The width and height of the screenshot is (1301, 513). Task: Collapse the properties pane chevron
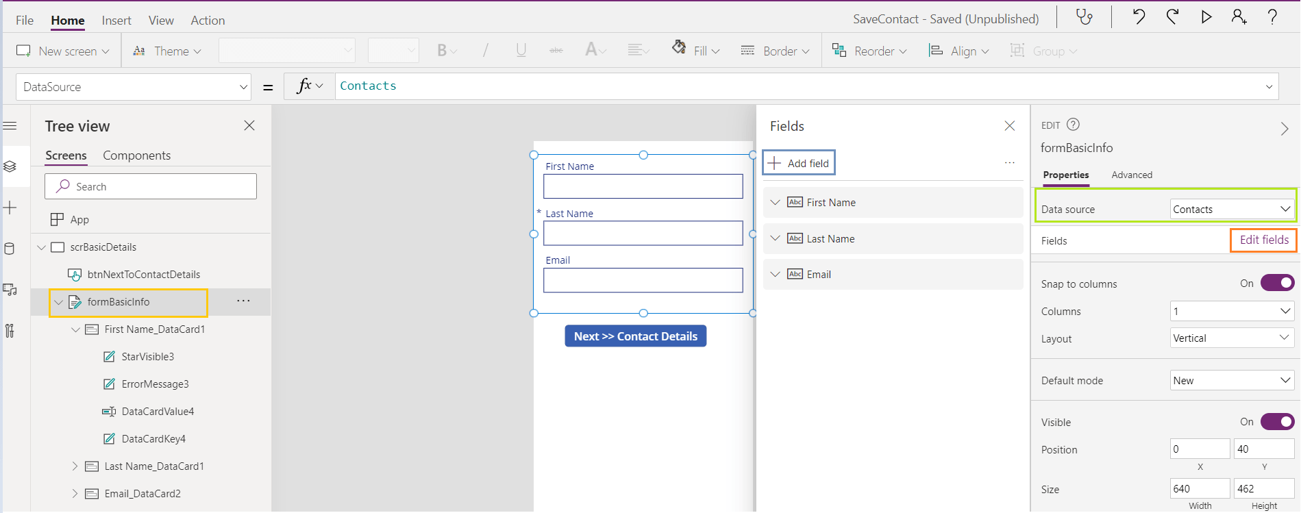point(1285,129)
